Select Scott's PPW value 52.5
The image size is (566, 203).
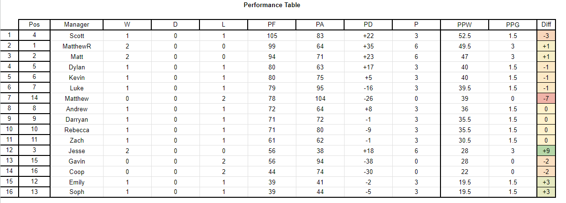464,36
